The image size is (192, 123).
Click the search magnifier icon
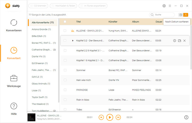[152, 15]
